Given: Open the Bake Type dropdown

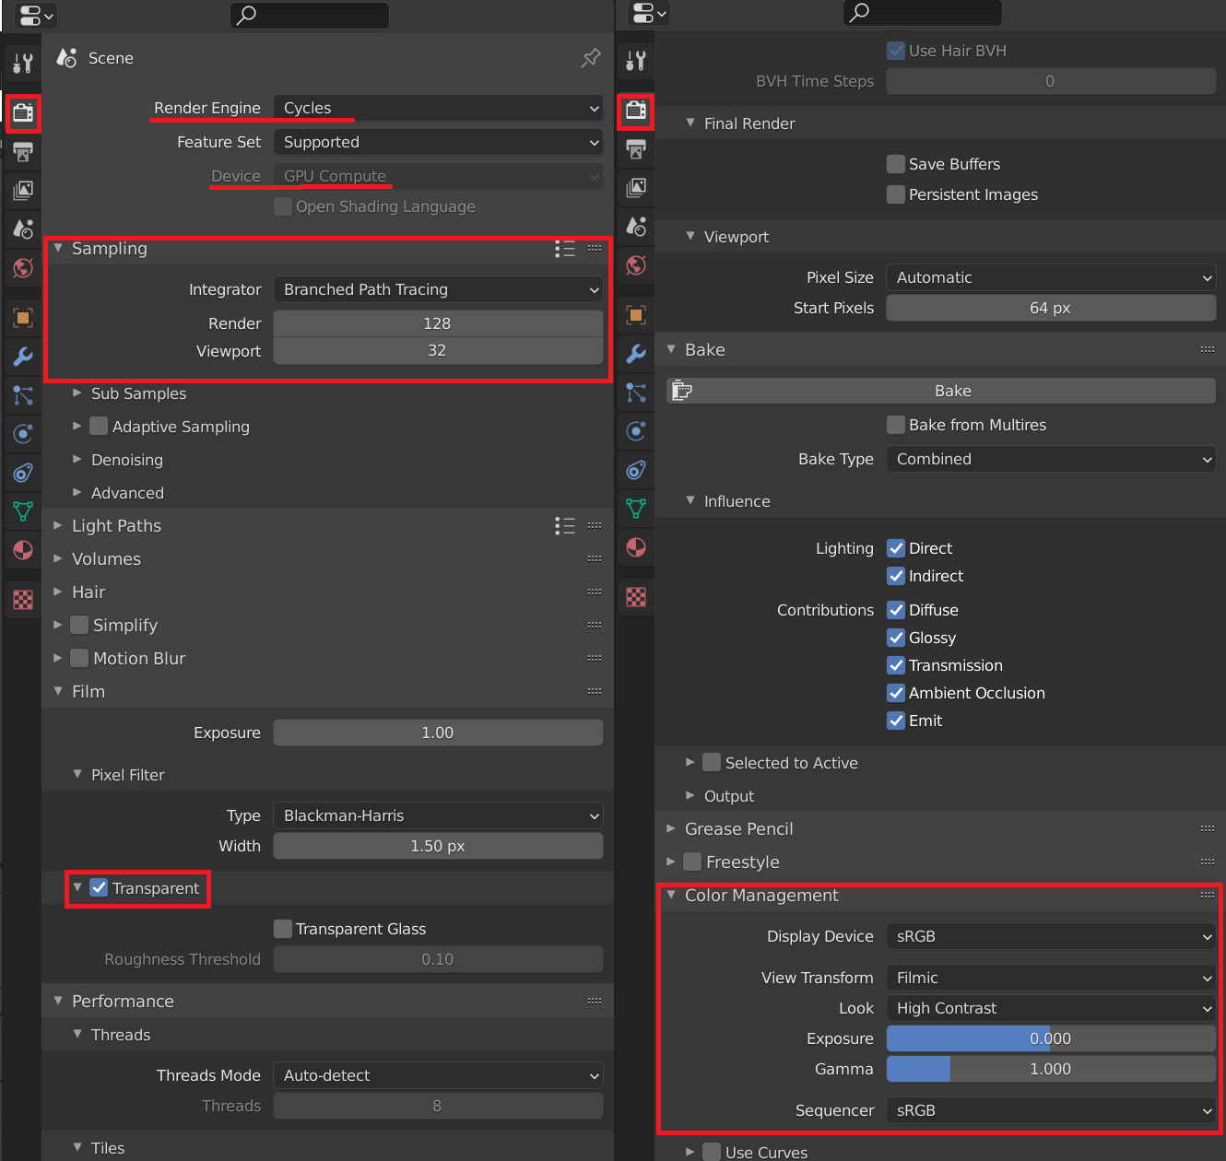Looking at the screenshot, I should [1050, 459].
